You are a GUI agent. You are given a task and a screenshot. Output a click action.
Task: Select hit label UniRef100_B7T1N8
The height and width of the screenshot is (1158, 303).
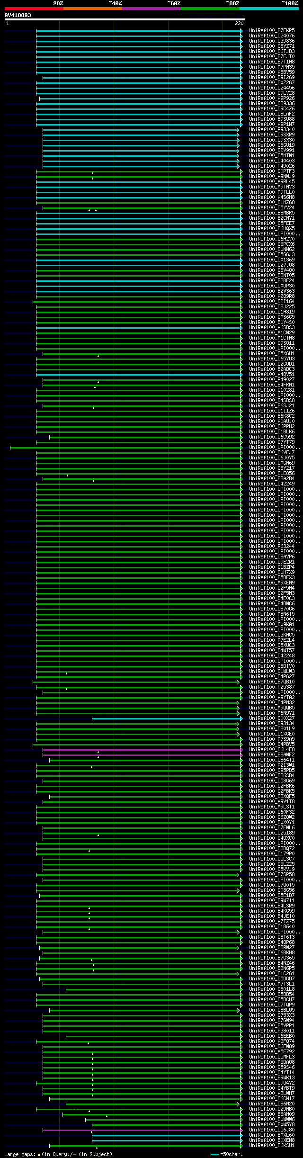coord(272,62)
